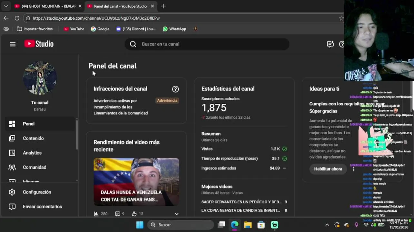The width and height of the screenshot is (414, 232).
Task: Show hidden system tray icons chevron
Action: tap(327, 225)
